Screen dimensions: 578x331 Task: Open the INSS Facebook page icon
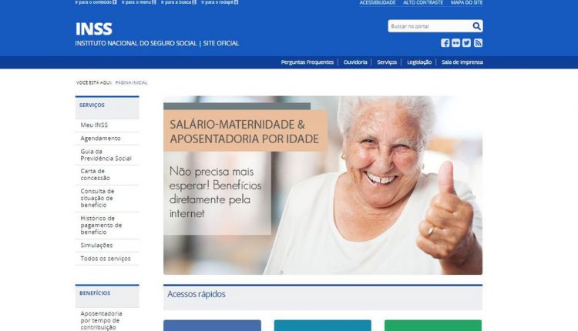click(x=445, y=43)
